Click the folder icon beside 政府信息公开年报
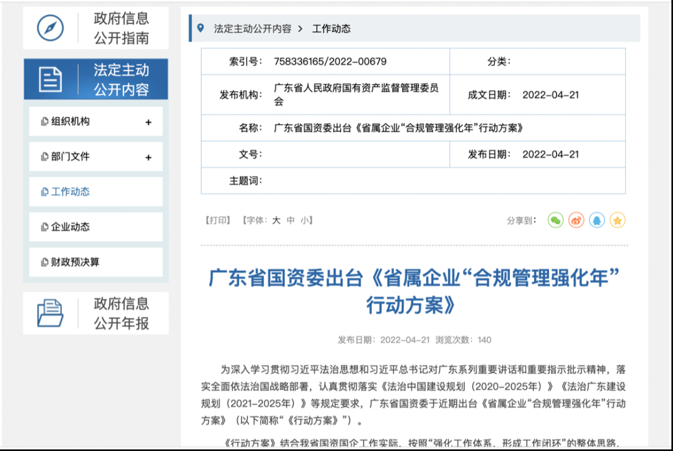Viewport: 673px width, 451px height. pyautogui.click(x=50, y=313)
